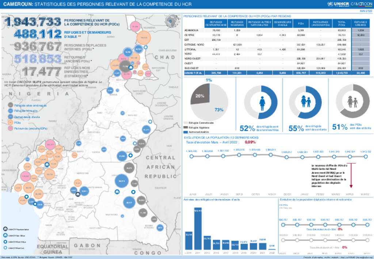Image resolution: width=374 pixels, height=259 pixels.
Task: Click the 'JUL21' month axis label
Action: click(x=209, y=195)
